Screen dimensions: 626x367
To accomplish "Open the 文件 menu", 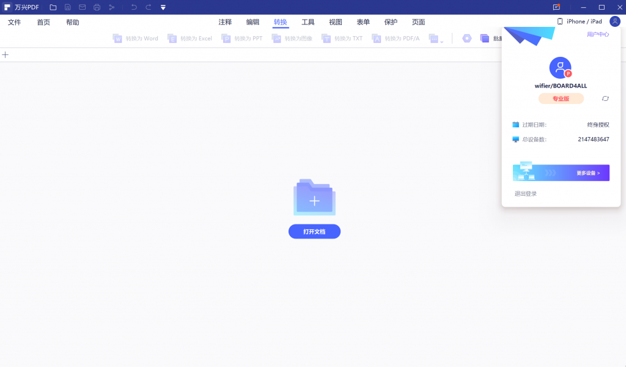I will pyautogui.click(x=15, y=23).
